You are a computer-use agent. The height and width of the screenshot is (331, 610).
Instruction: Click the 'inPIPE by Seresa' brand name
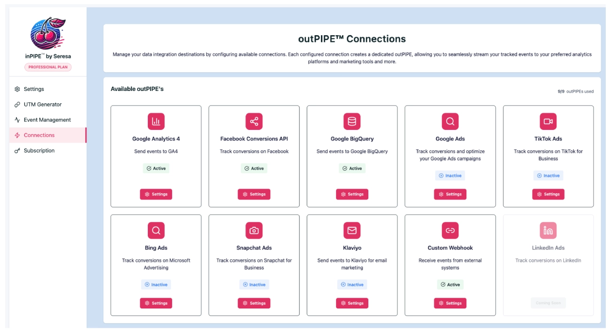pos(48,56)
